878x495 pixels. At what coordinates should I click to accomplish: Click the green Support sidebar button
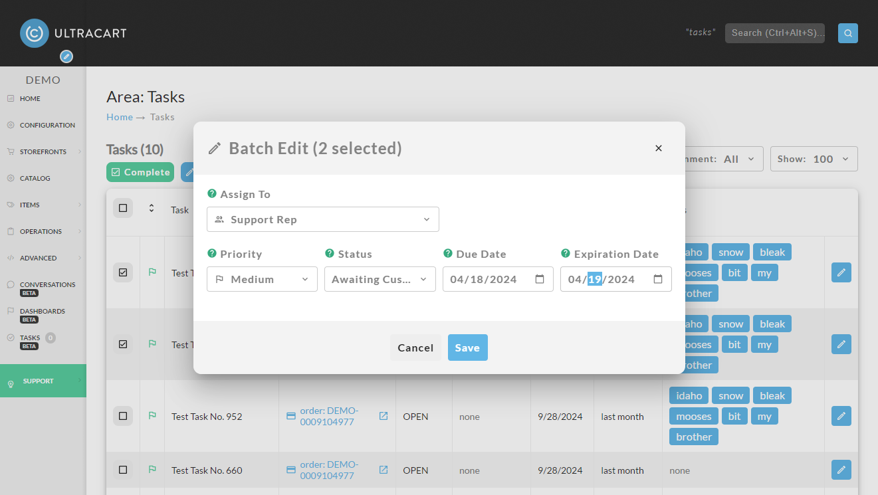[x=43, y=381]
